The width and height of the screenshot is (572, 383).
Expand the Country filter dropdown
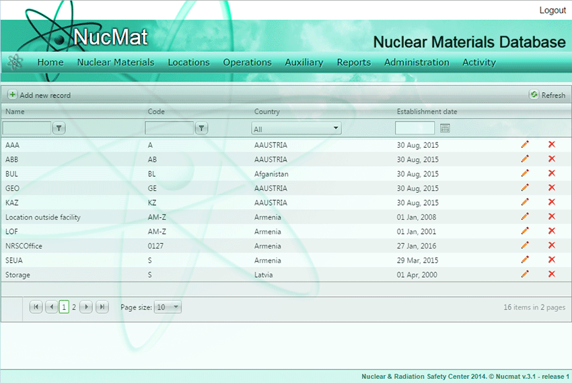[x=296, y=128]
